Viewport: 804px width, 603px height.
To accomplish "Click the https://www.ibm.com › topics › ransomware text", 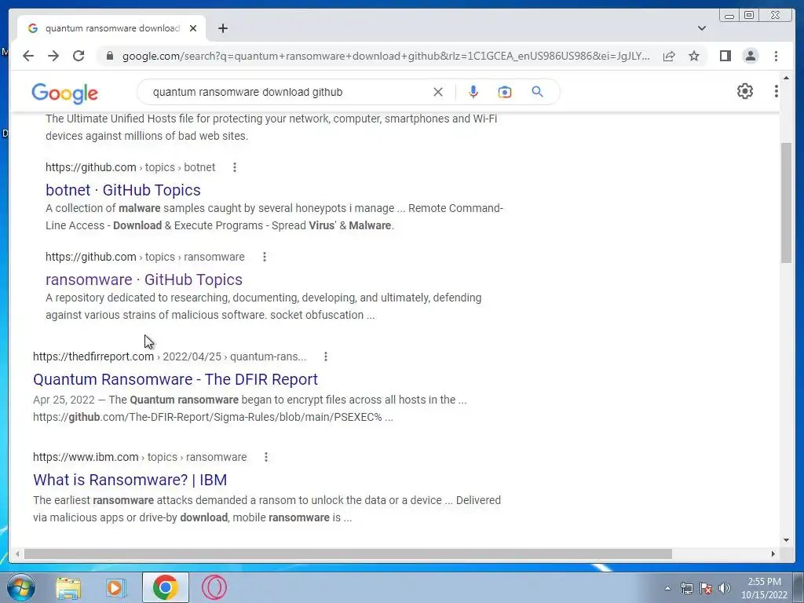I will [140, 457].
